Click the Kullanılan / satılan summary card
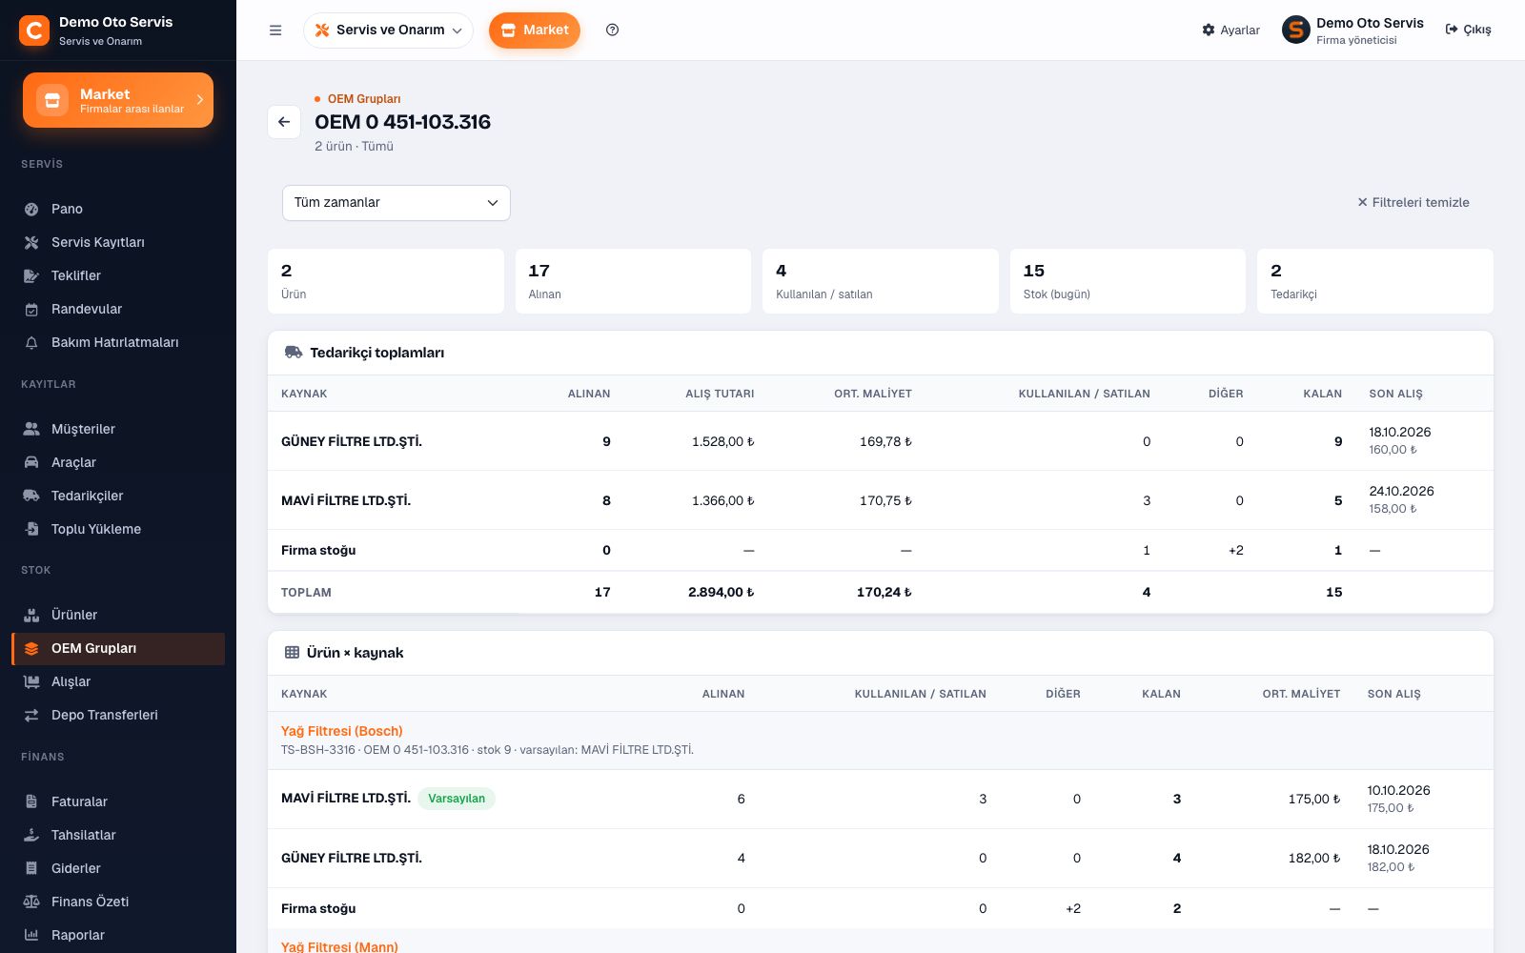Image resolution: width=1525 pixels, height=953 pixels. coord(881,281)
